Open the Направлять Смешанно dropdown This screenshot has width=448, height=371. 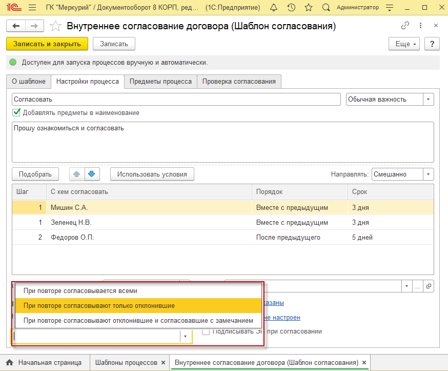click(428, 174)
